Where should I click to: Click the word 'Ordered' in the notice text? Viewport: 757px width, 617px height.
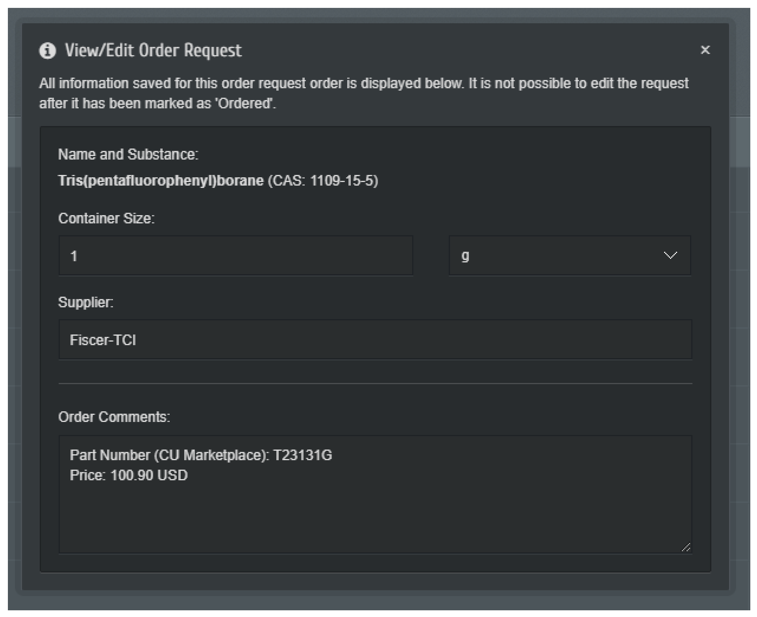click(x=244, y=104)
